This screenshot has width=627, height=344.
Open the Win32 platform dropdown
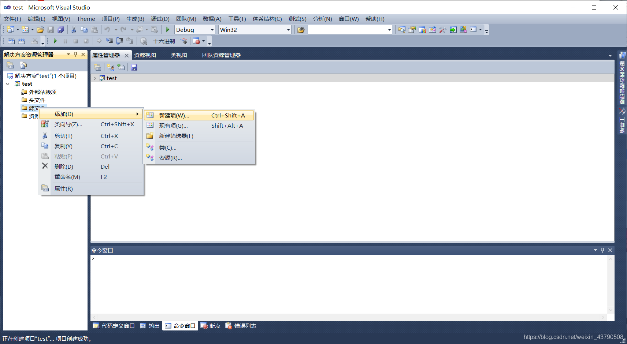288,30
